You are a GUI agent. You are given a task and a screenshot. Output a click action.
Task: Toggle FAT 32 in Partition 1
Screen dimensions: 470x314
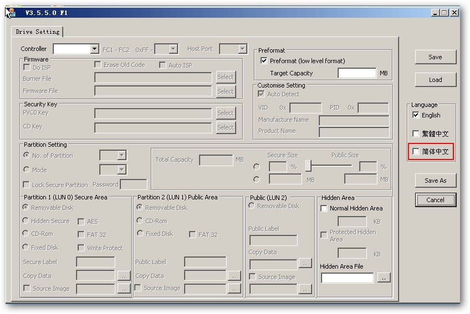pos(81,235)
